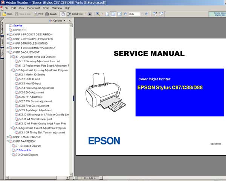
Task: Click the 76% zoom percentage field
Action: point(134,14)
